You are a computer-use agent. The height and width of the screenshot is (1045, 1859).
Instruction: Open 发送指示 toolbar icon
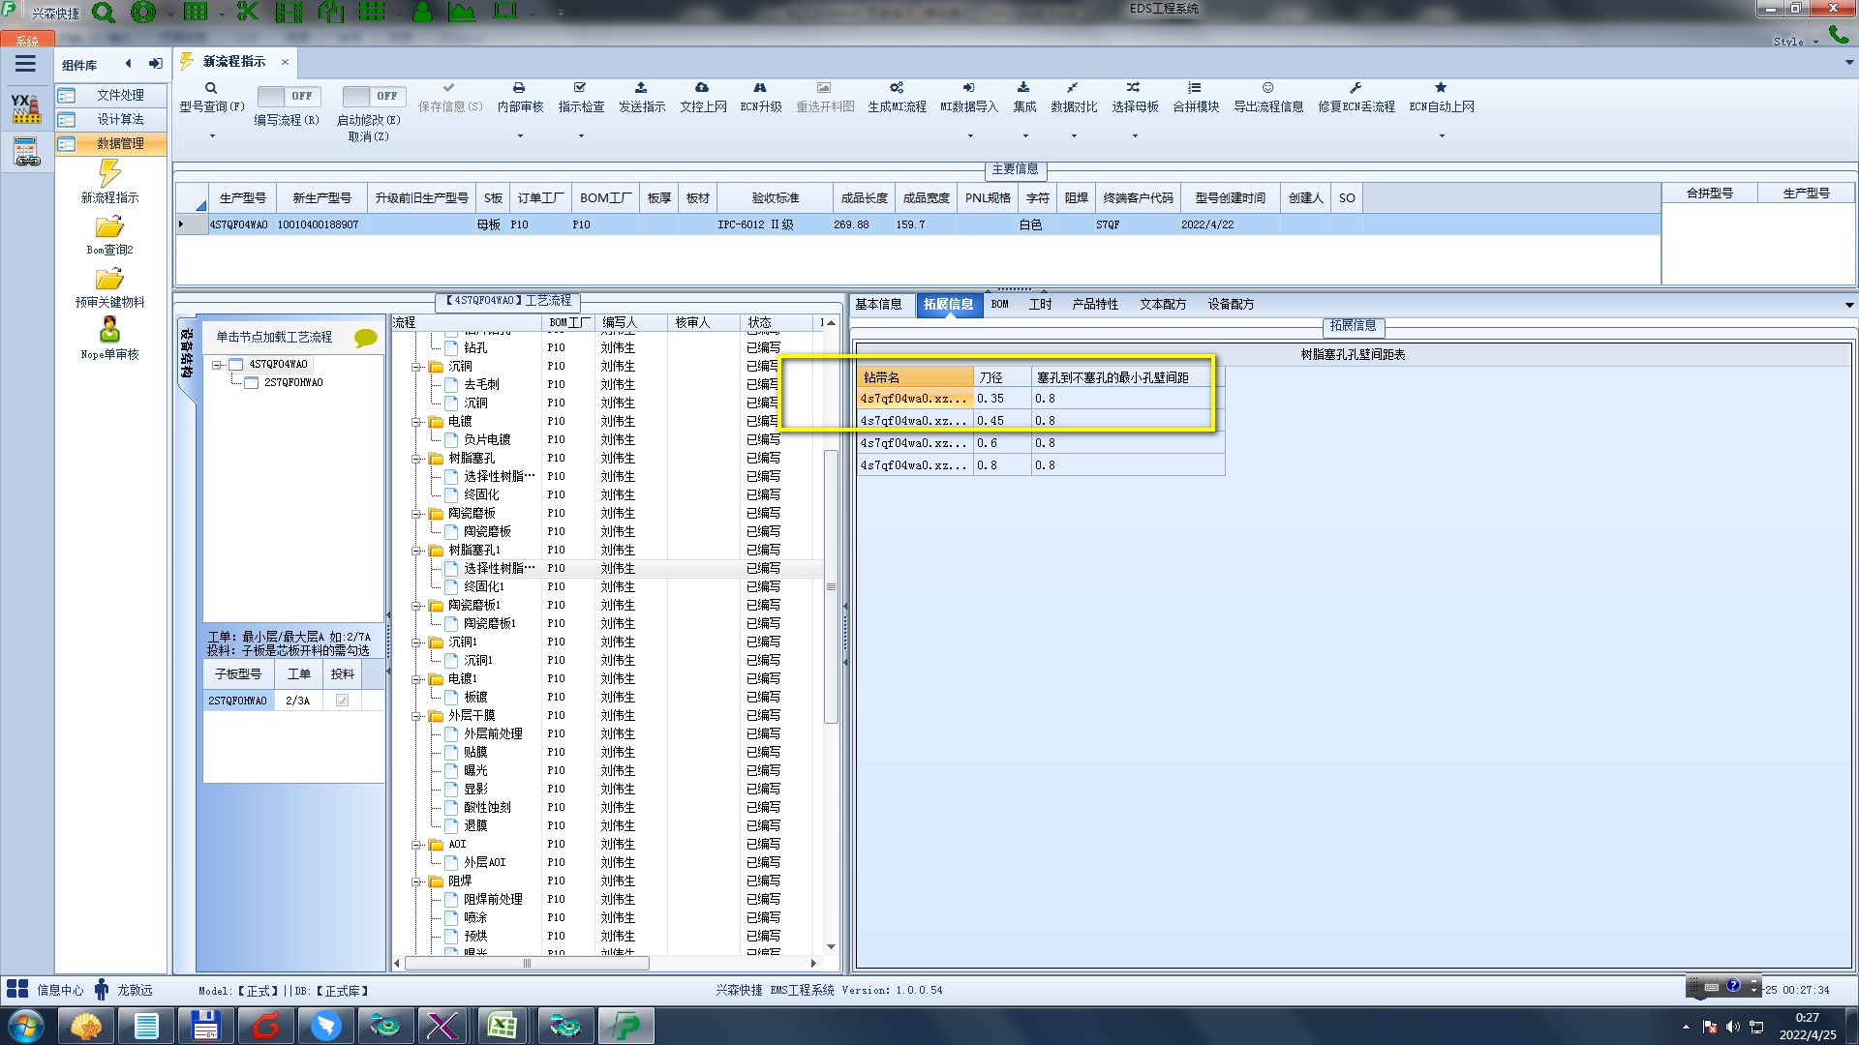tap(641, 88)
